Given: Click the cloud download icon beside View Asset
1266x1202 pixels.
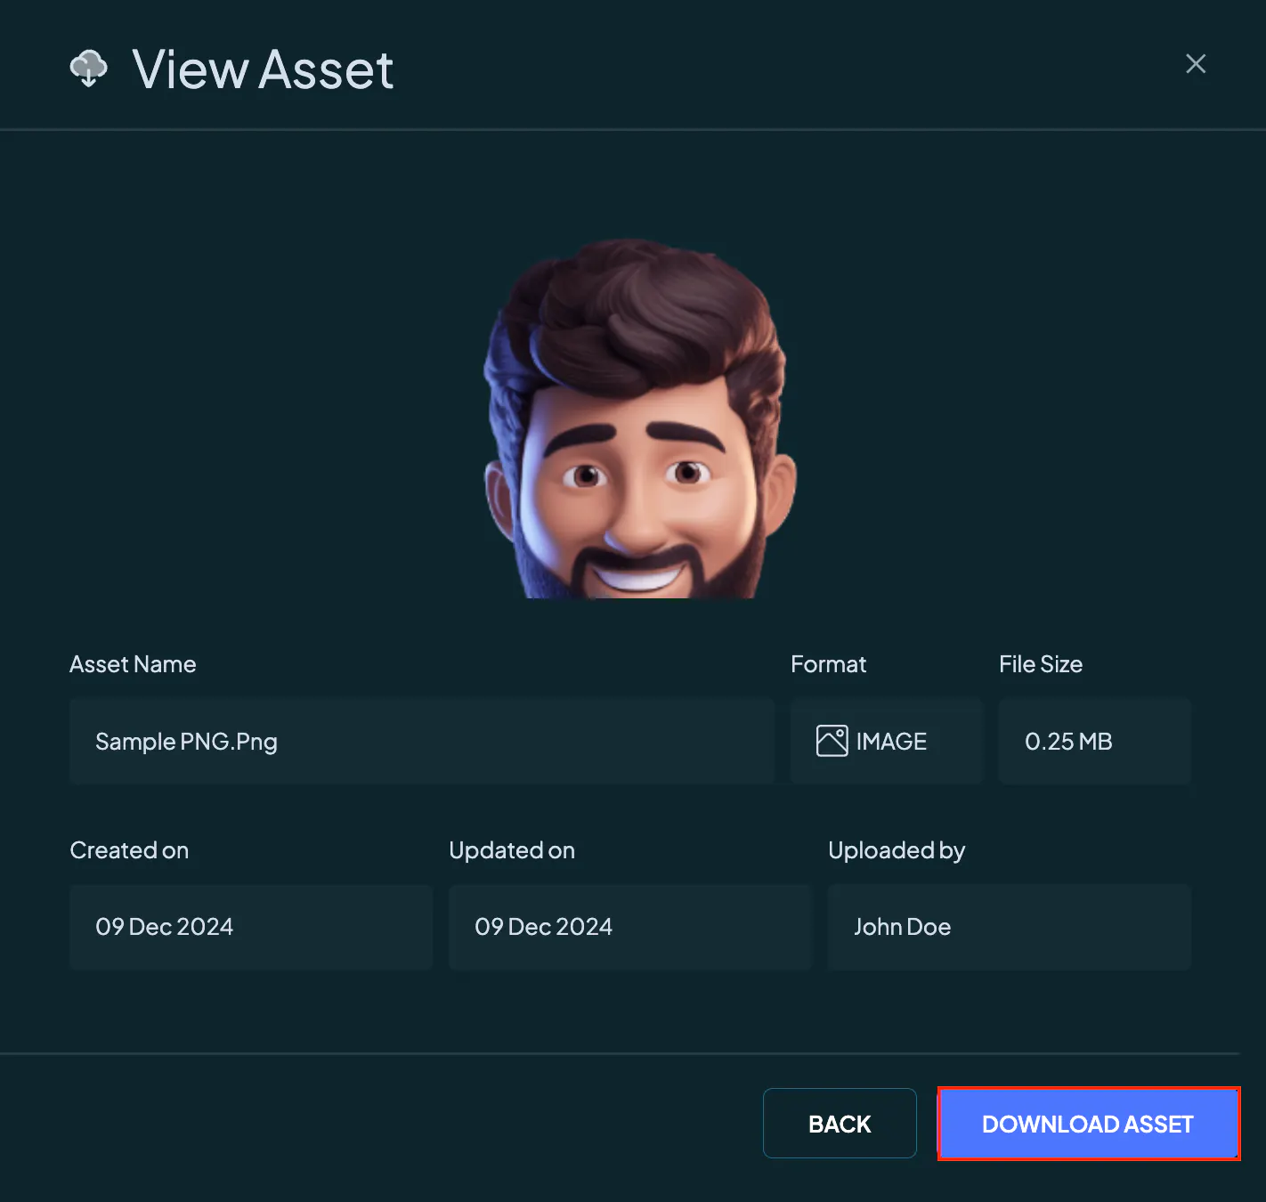Looking at the screenshot, I should click(x=88, y=69).
